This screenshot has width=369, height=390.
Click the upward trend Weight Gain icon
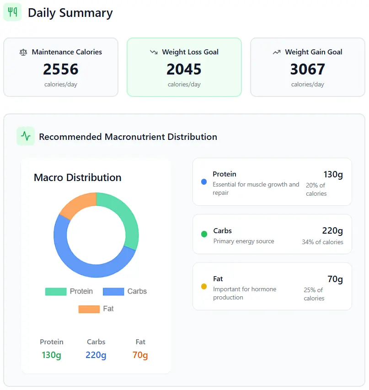click(x=277, y=52)
